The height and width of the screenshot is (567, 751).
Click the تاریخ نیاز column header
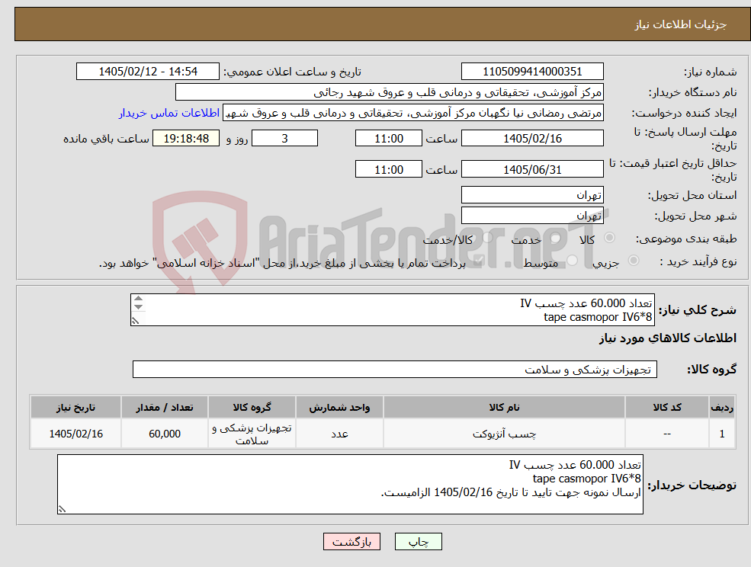(x=75, y=408)
